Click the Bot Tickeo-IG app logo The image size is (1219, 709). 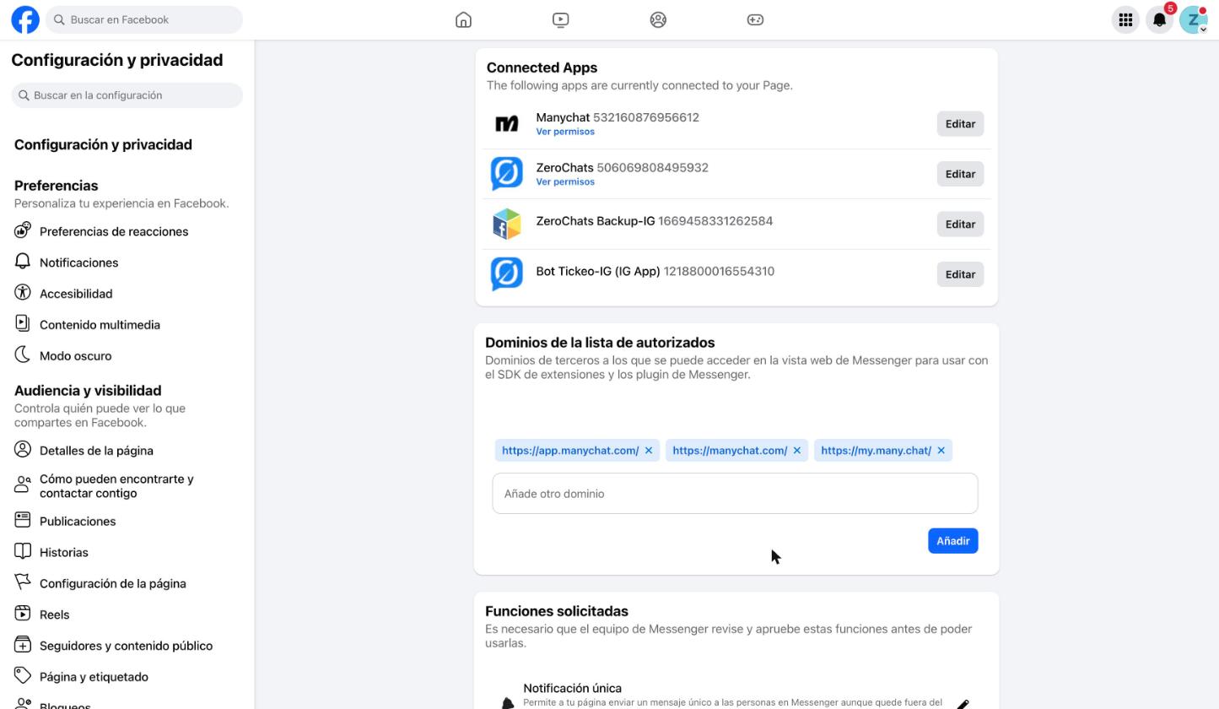click(x=507, y=274)
